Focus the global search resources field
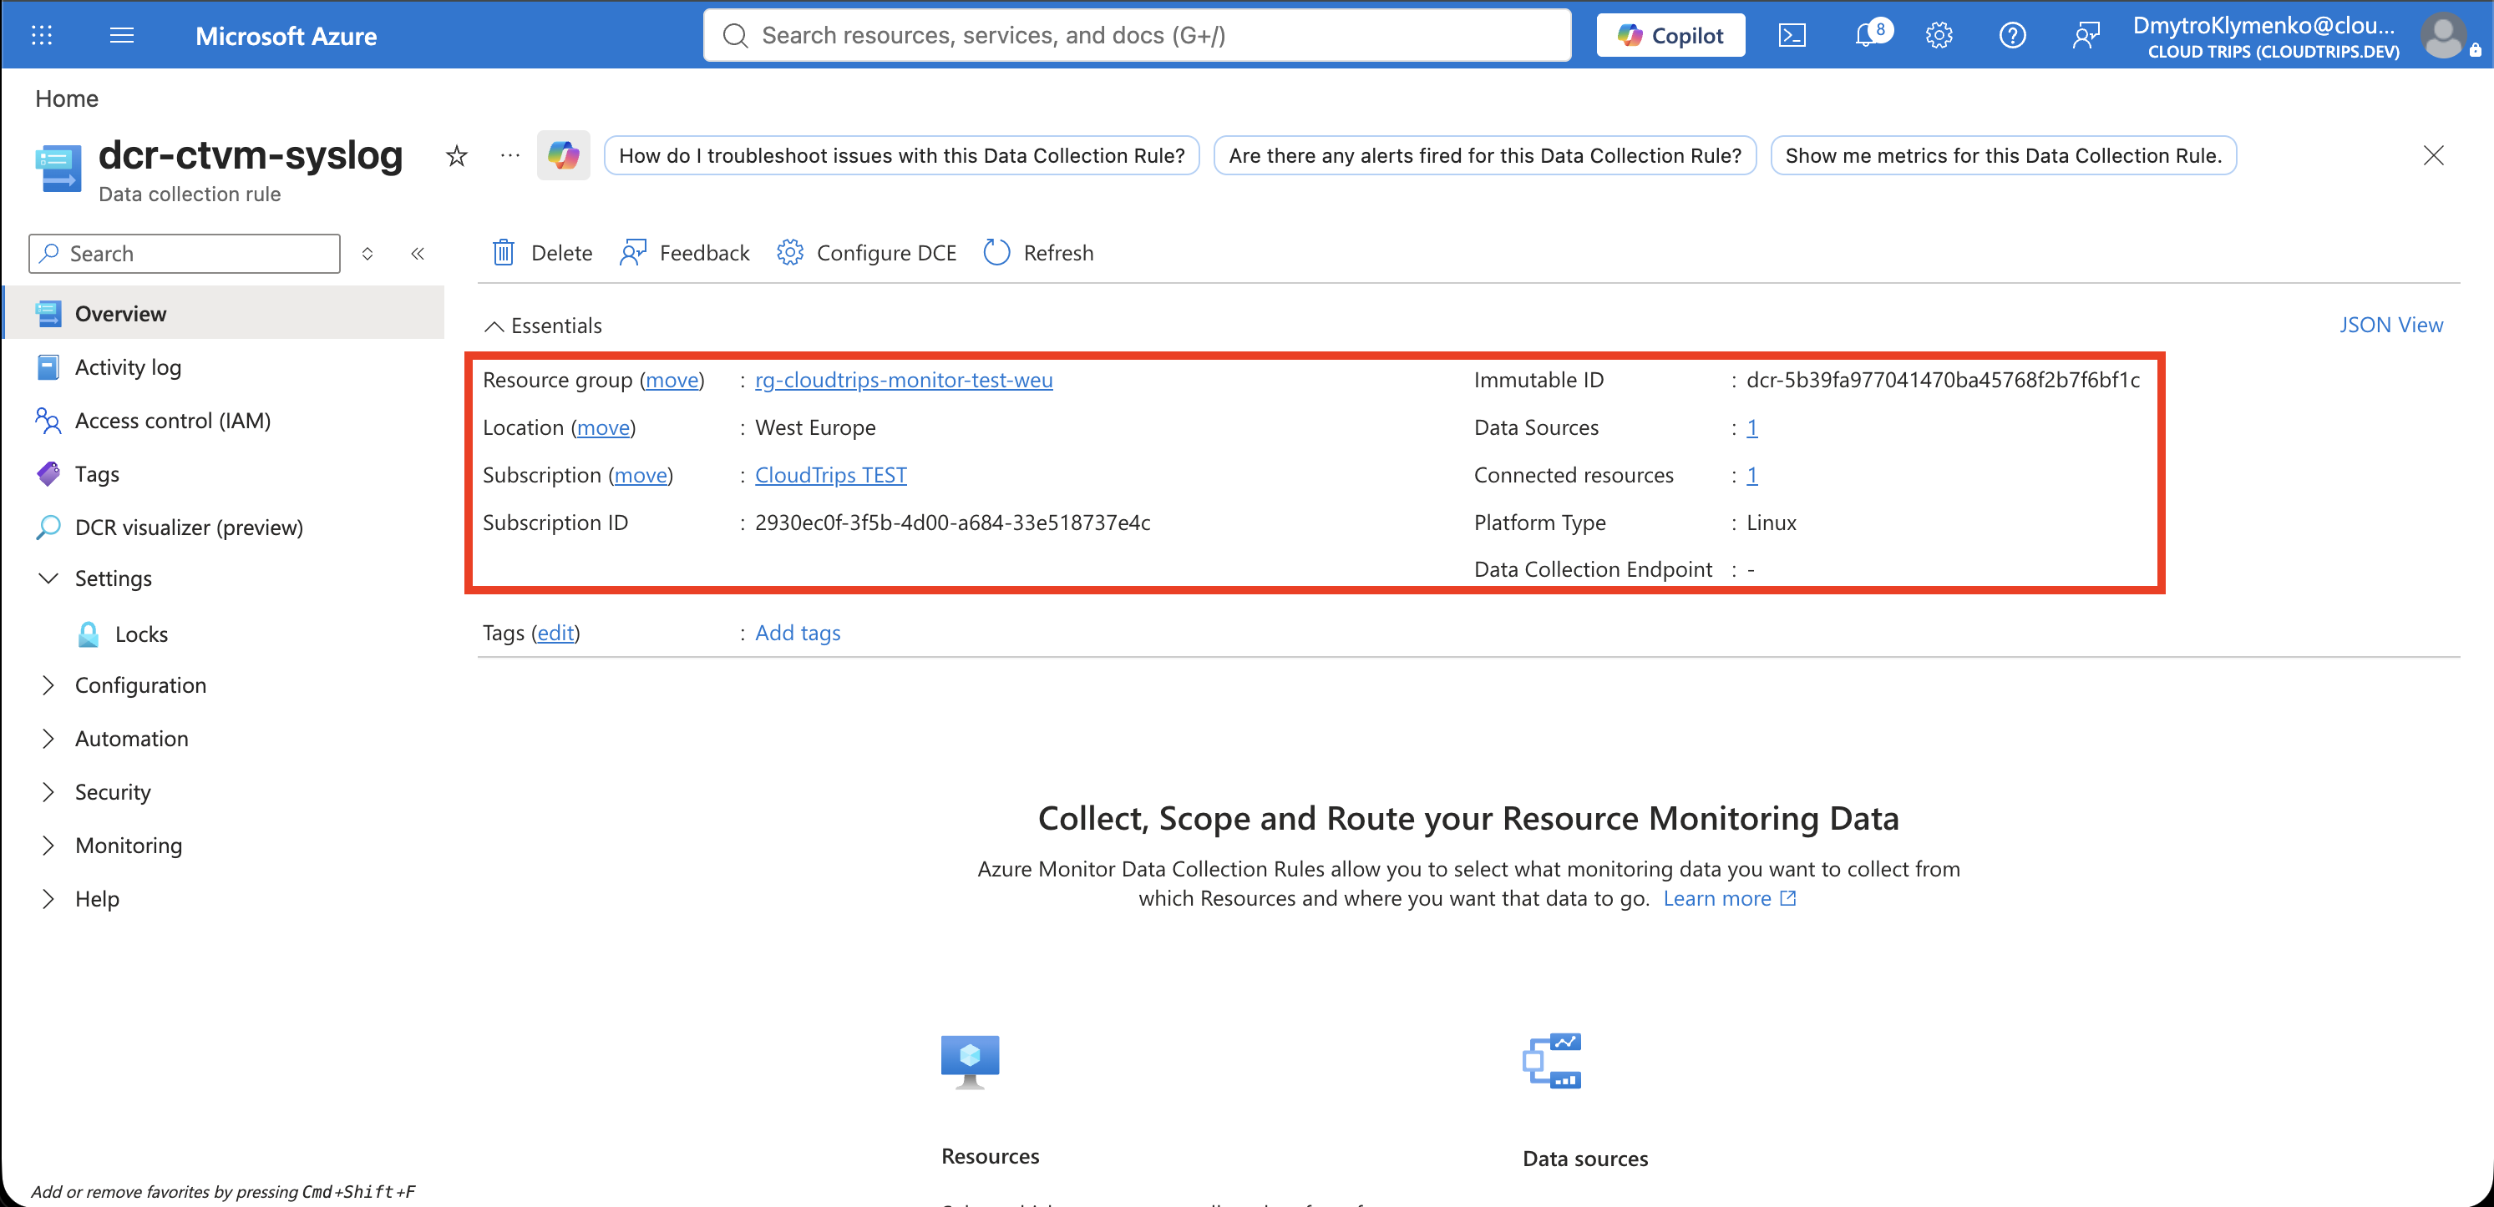The width and height of the screenshot is (2494, 1207). (1137, 36)
